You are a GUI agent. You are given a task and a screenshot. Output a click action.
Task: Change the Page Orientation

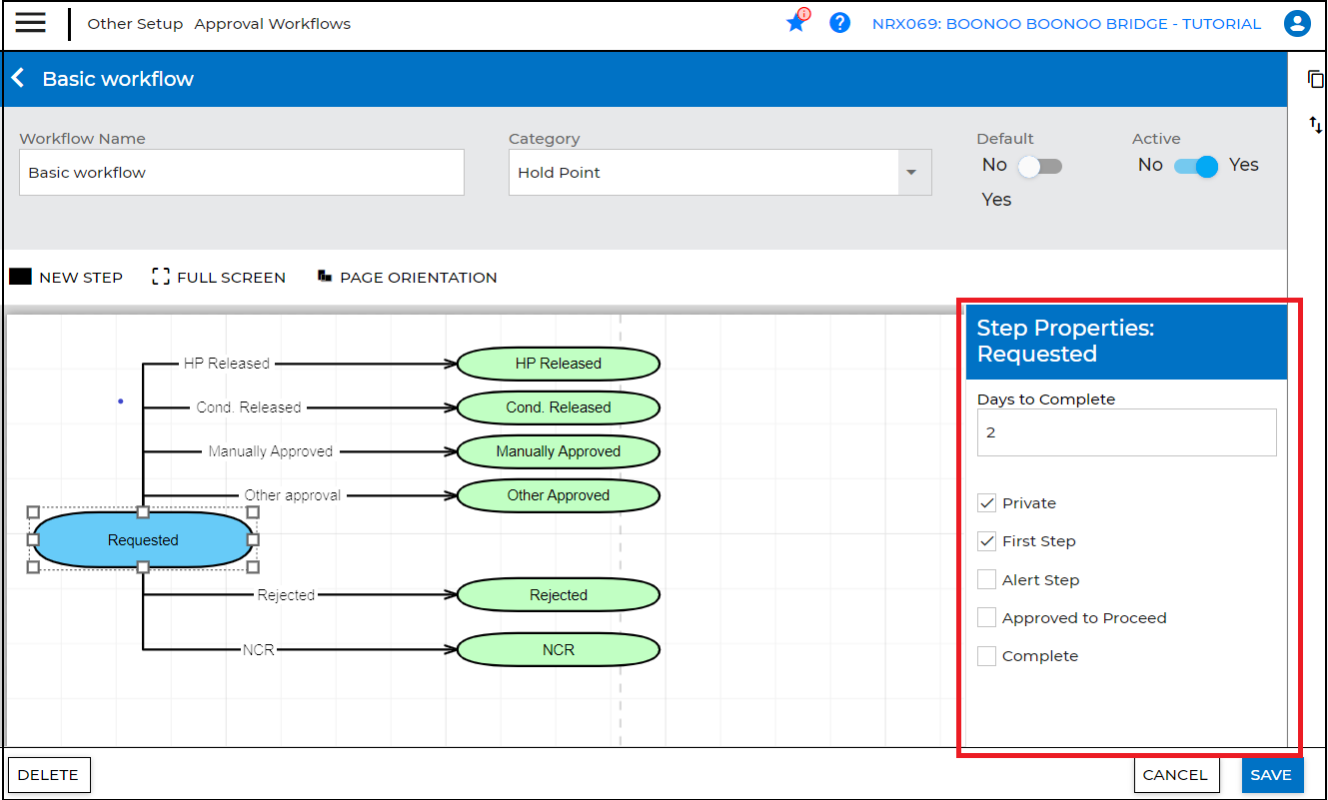pyautogui.click(x=407, y=278)
